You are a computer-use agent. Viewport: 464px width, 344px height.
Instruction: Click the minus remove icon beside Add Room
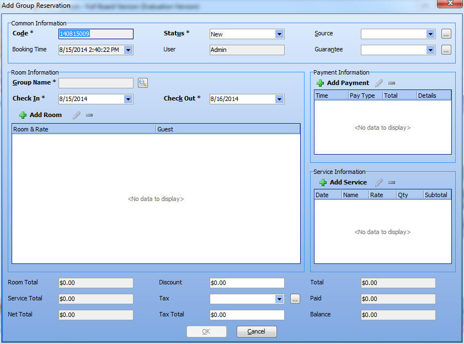coord(89,115)
